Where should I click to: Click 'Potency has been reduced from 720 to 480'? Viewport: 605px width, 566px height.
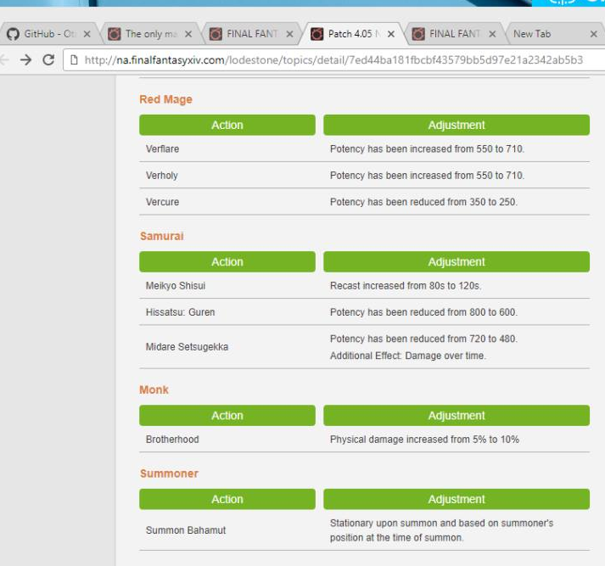pyautogui.click(x=423, y=339)
